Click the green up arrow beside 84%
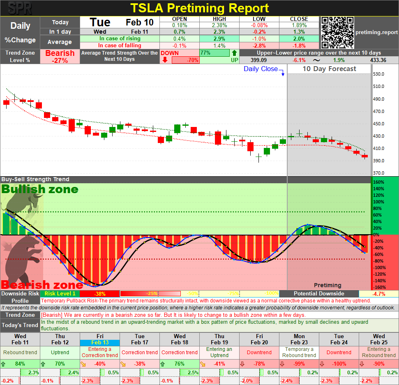The height and width of the screenshot is (385, 399). (3, 364)
